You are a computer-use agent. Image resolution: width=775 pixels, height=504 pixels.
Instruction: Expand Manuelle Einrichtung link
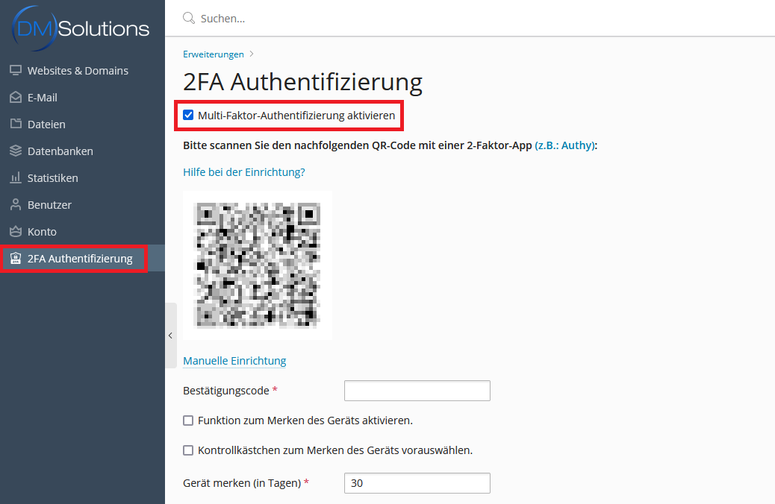pyautogui.click(x=234, y=361)
